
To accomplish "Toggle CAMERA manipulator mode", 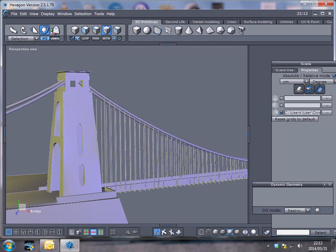I will coord(55,39).
